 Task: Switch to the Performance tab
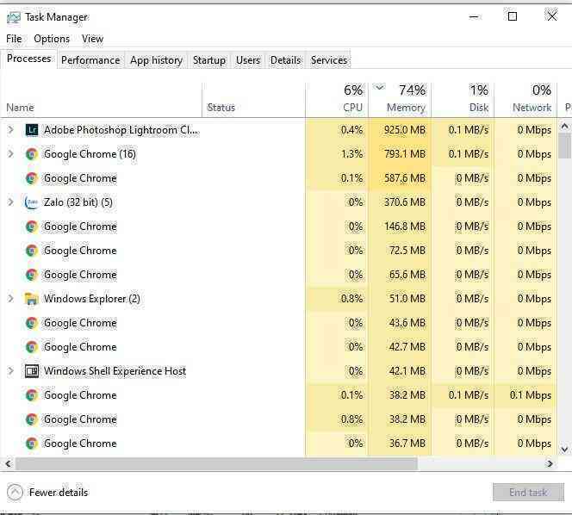[90, 60]
